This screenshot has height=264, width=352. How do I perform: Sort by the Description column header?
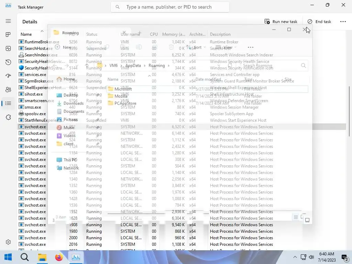[x=220, y=34]
